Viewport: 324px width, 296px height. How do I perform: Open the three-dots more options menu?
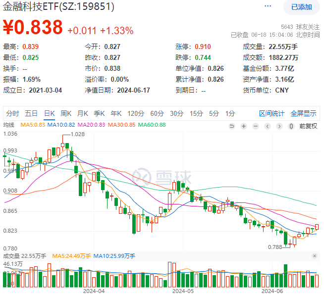click(268, 6)
